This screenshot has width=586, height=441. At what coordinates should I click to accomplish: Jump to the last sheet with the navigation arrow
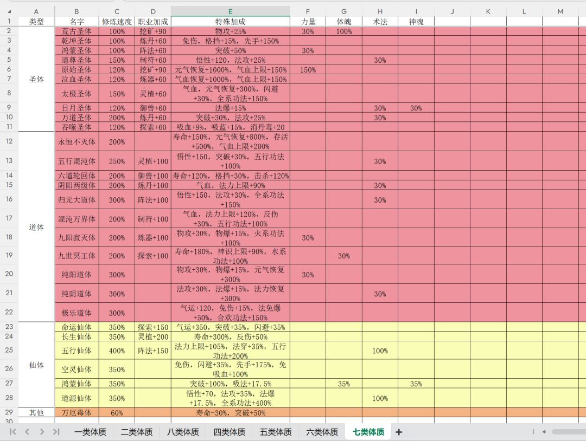[56, 432]
